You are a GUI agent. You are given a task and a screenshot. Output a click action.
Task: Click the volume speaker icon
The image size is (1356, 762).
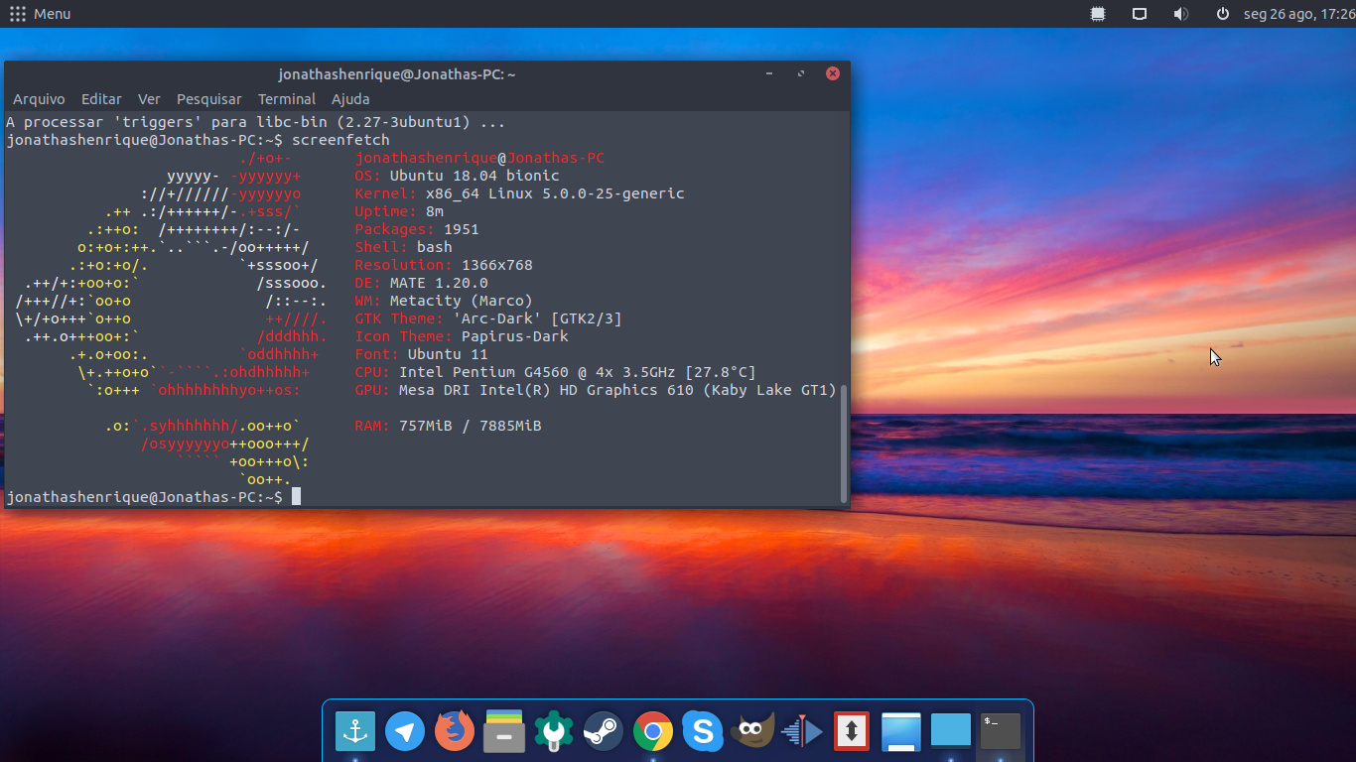1180,14
